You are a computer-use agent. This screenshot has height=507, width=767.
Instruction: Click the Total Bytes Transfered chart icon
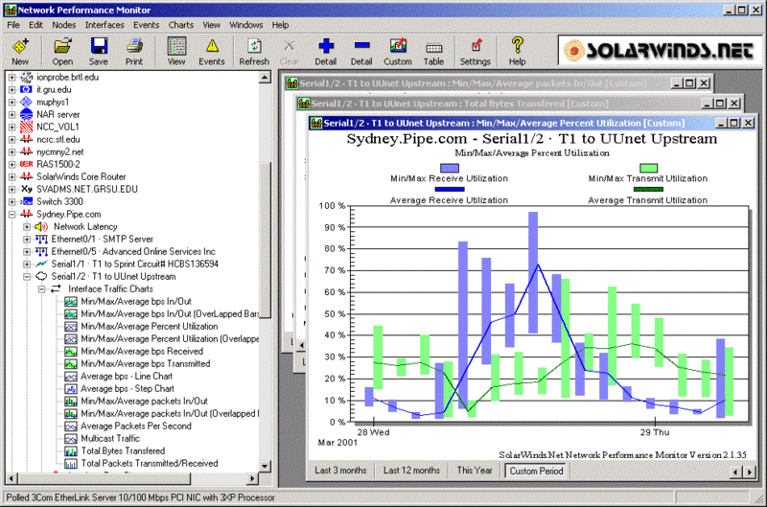coord(71,451)
